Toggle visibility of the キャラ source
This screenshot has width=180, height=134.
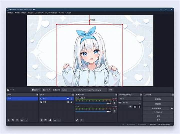click(x=68, y=99)
